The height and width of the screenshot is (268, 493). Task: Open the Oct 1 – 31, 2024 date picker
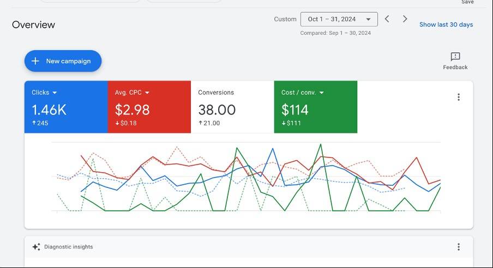click(339, 19)
